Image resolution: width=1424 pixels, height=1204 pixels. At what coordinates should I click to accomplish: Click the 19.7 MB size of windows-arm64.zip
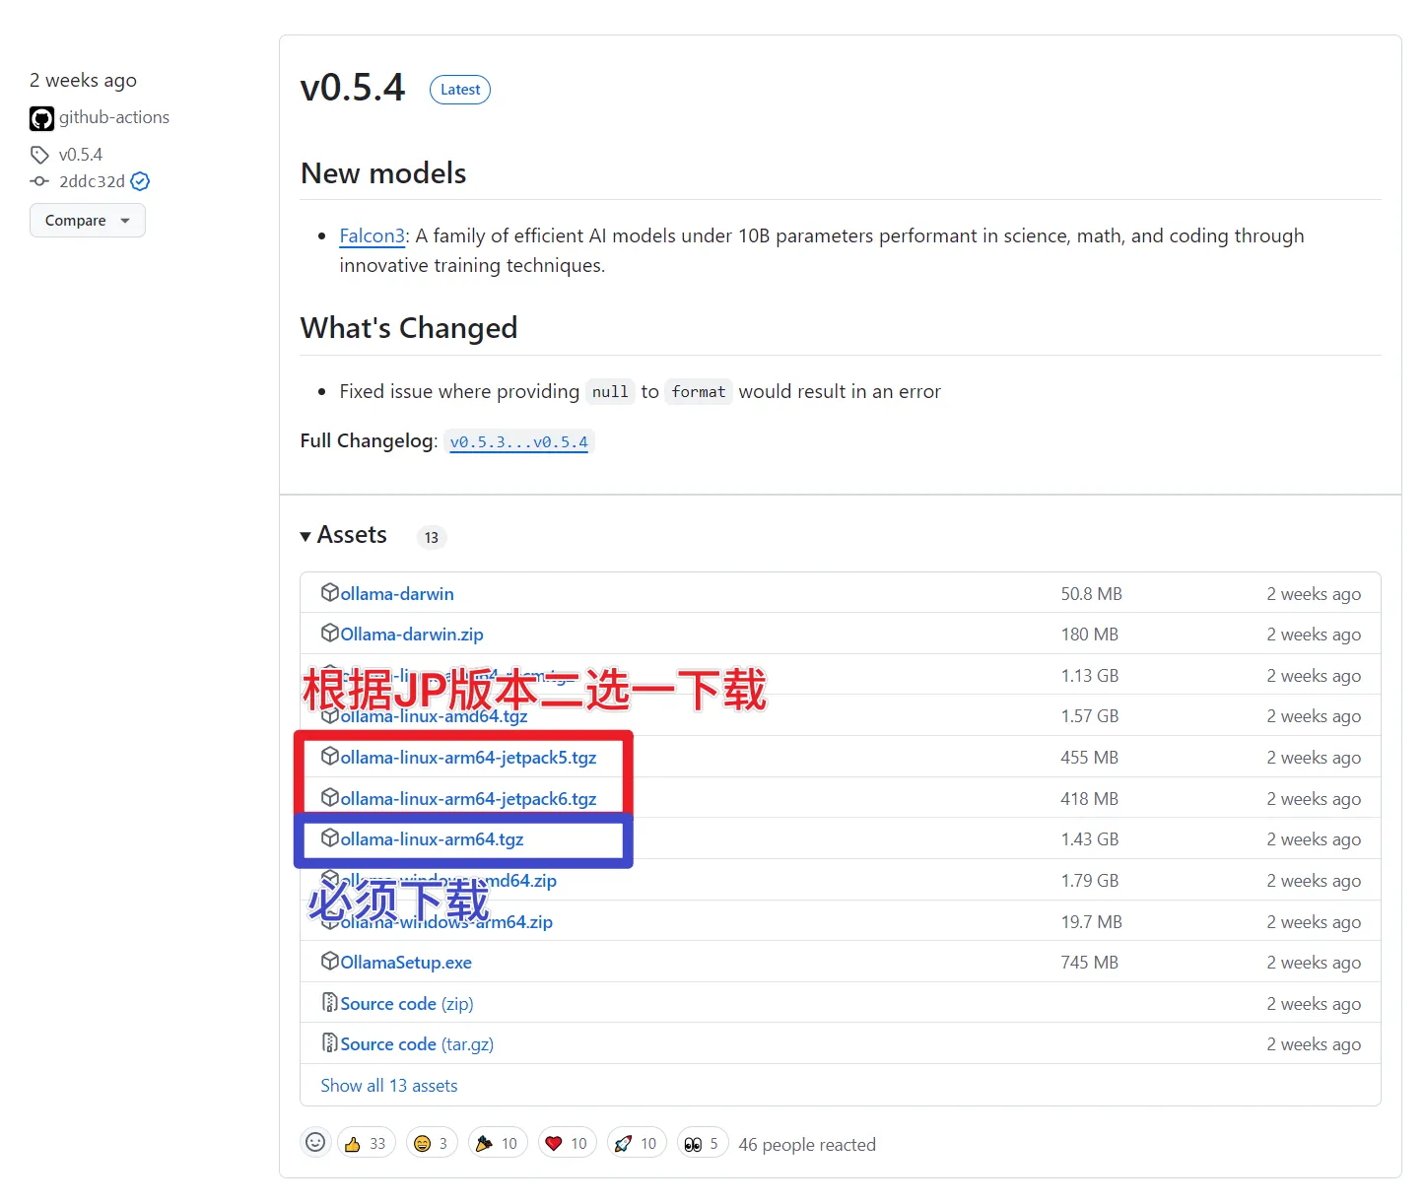1091,922
